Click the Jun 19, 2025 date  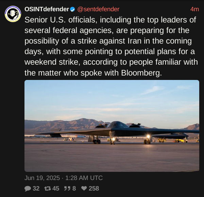pyautogui.click(x=42, y=178)
